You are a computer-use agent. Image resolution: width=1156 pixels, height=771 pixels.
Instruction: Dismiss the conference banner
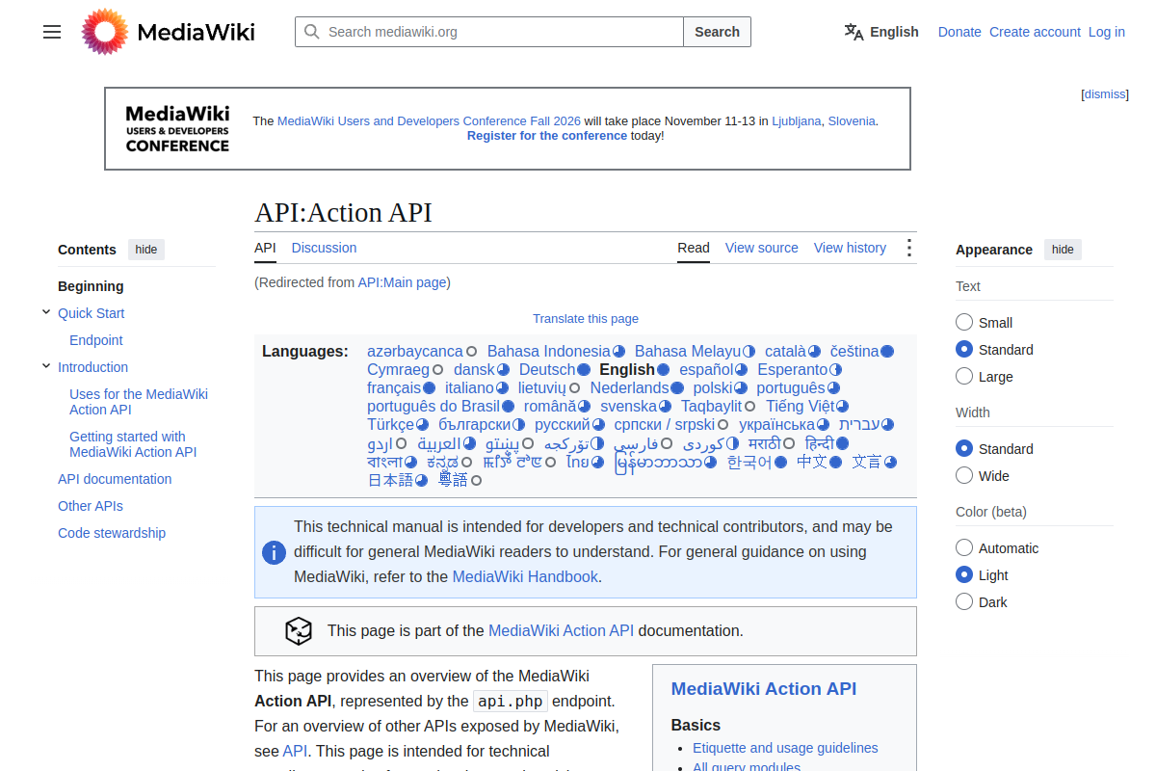(x=1104, y=94)
